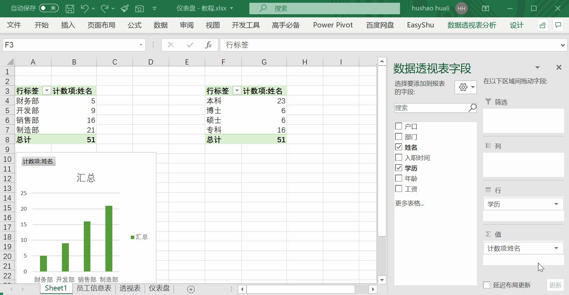The image size is (569, 295).
Task: Switch to the 透视表 sheet tab
Action: [x=130, y=288]
